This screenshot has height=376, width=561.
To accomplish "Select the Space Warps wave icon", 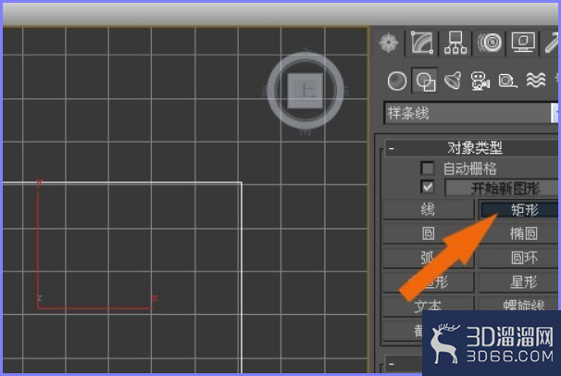I will 536,81.
